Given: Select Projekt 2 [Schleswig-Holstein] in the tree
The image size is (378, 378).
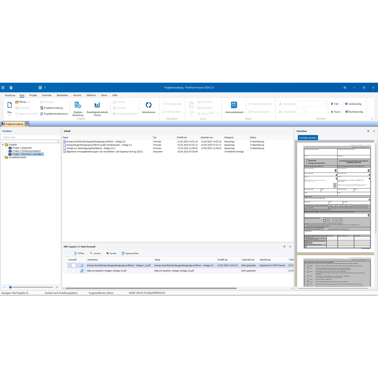Looking at the screenshot, I should pos(26,151).
